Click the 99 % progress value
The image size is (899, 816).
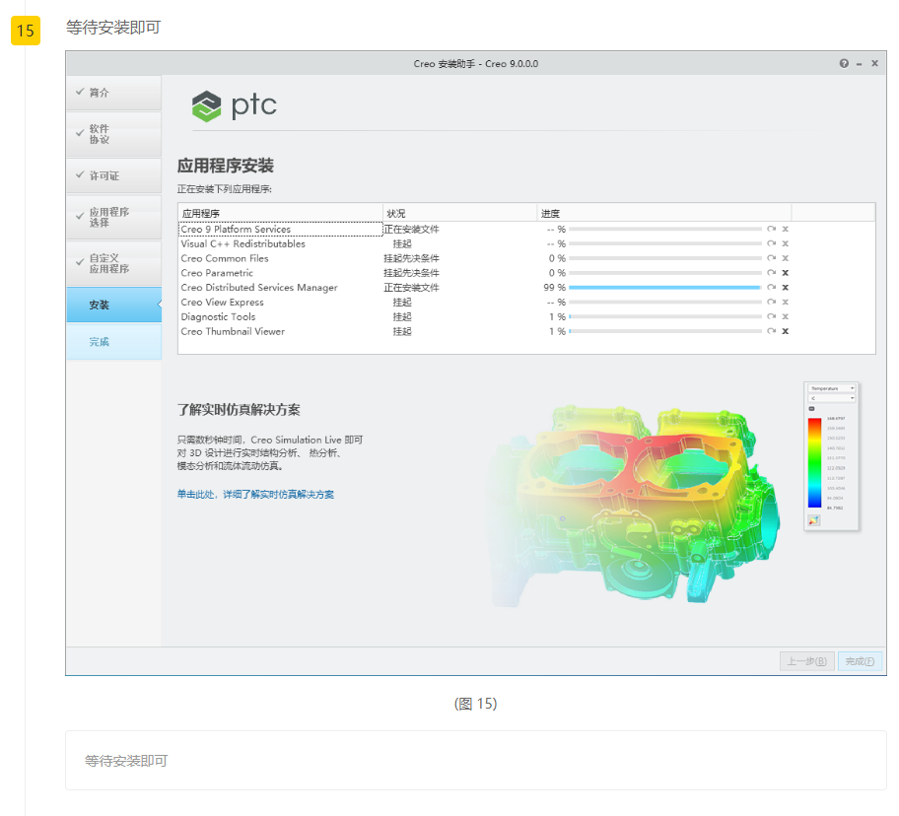(554, 288)
